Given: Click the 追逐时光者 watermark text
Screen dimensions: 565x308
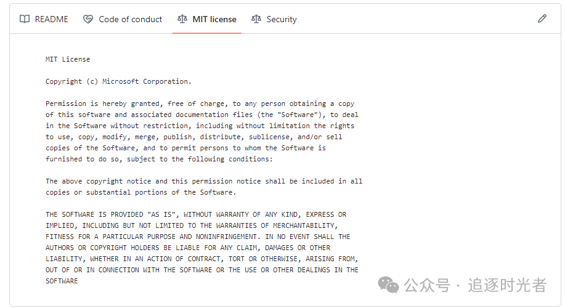Looking at the screenshot, I should 507,285.
